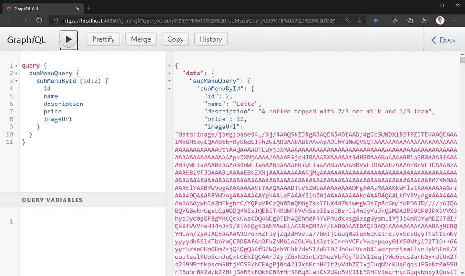465x276 pixels.
Task: Open the browser ellipsis settings menu
Action: (x=455, y=20)
